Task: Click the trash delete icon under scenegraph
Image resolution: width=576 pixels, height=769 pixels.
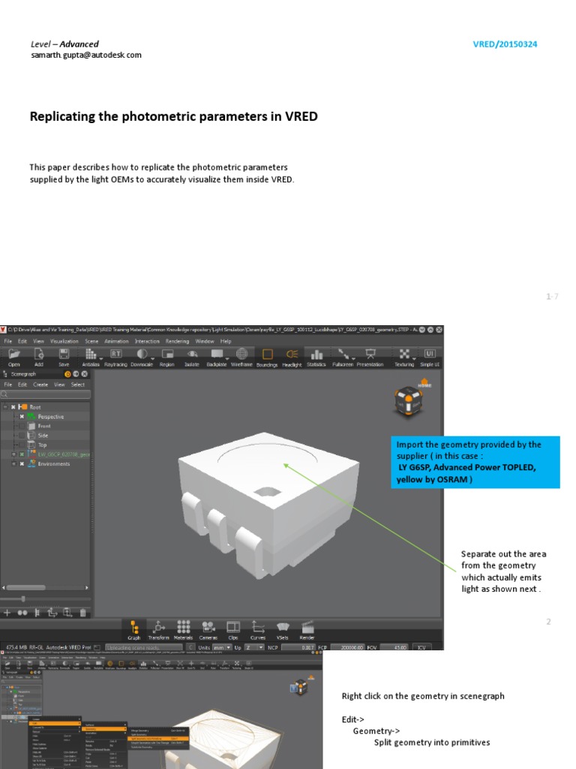Action: 82,613
